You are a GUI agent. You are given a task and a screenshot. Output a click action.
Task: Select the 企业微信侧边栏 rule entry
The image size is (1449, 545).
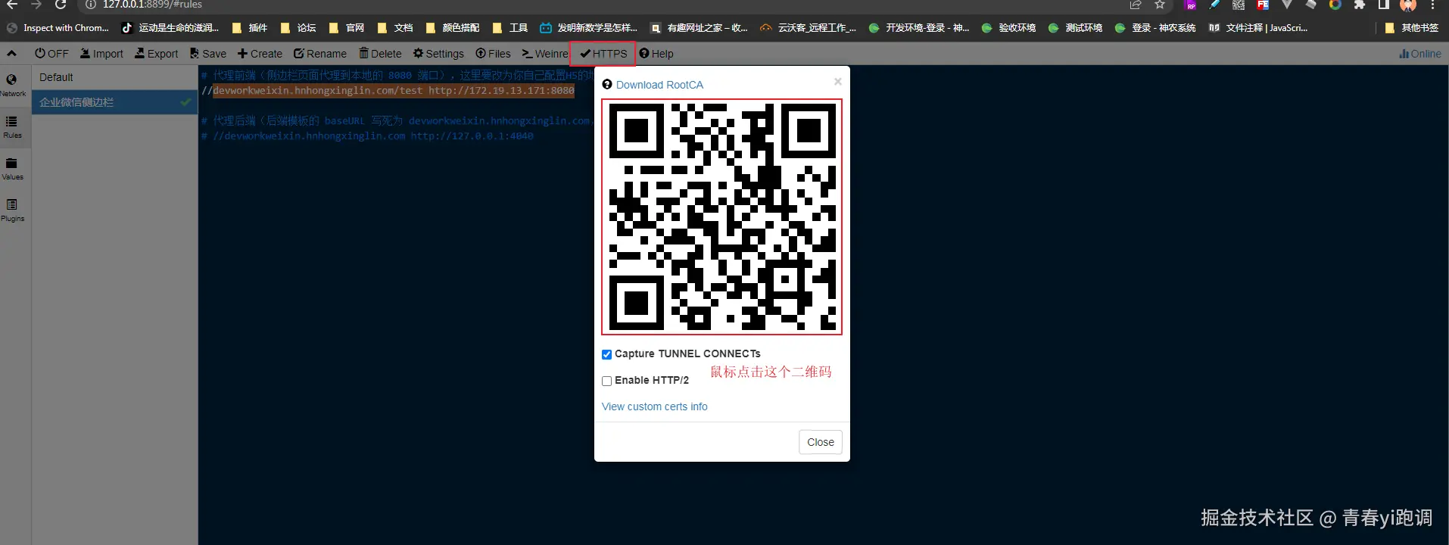(114, 102)
